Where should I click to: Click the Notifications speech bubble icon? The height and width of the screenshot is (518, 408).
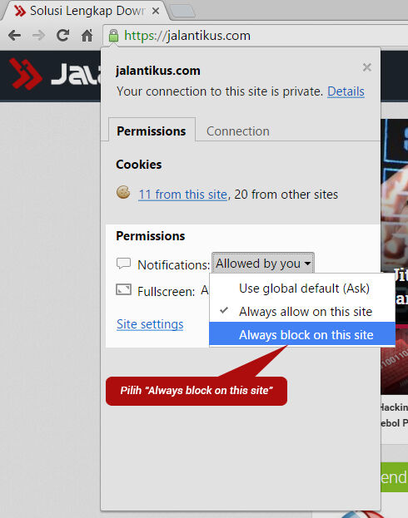tap(123, 264)
